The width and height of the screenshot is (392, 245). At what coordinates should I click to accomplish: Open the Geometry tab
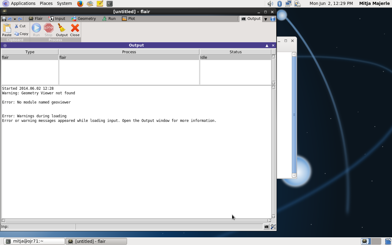(84, 18)
